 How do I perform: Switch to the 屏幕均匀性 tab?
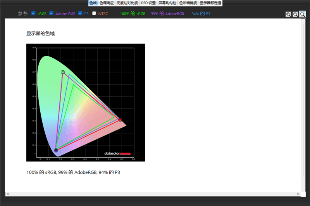click(x=167, y=3)
